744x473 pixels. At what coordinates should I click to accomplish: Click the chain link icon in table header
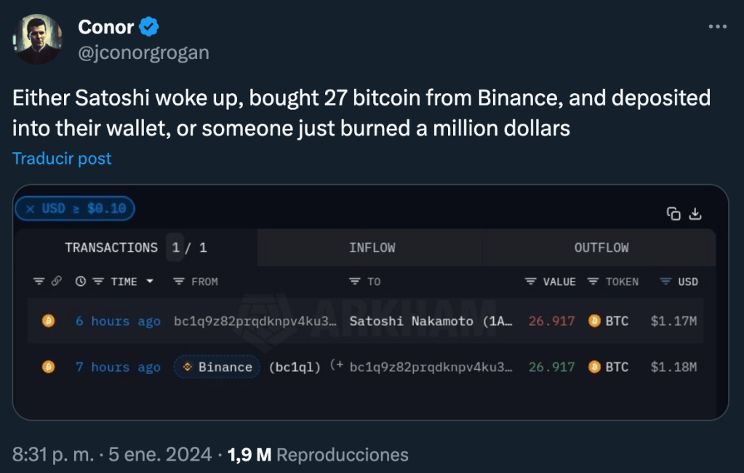[57, 282]
